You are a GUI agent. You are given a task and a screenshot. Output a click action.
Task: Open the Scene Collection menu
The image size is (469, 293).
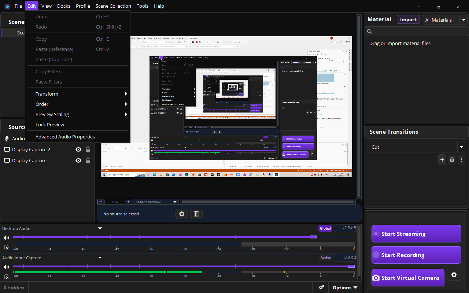click(113, 6)
